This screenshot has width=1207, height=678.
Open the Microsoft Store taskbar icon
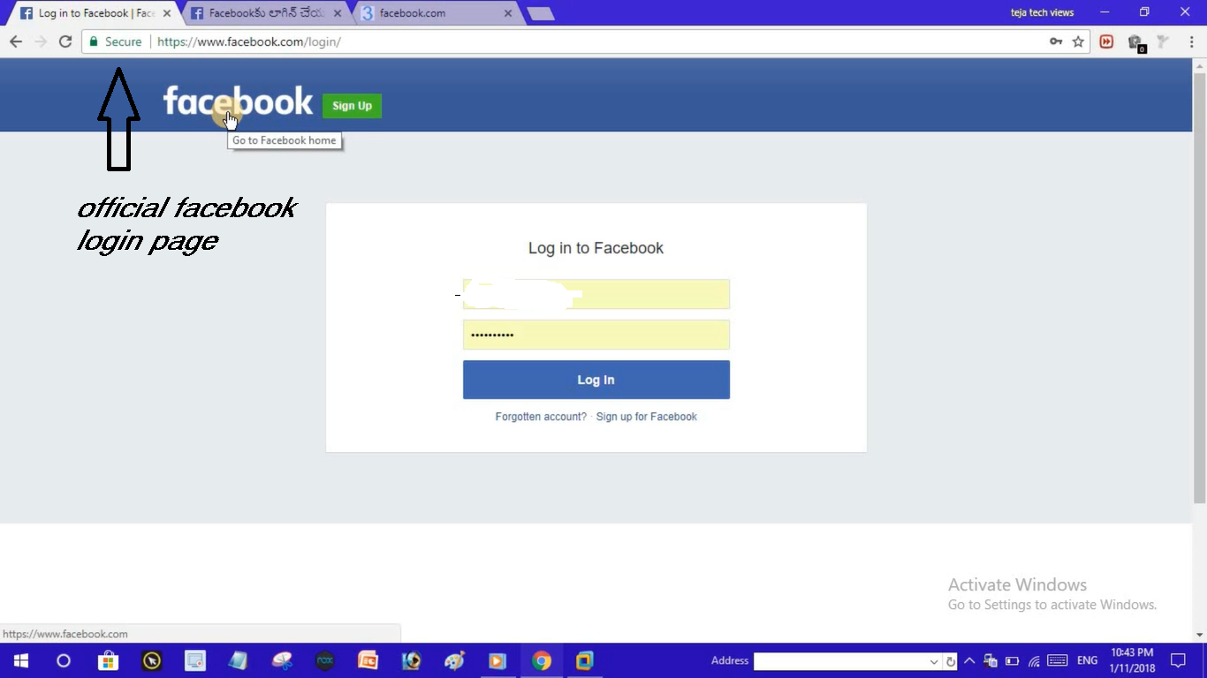[x=108, y=660]
